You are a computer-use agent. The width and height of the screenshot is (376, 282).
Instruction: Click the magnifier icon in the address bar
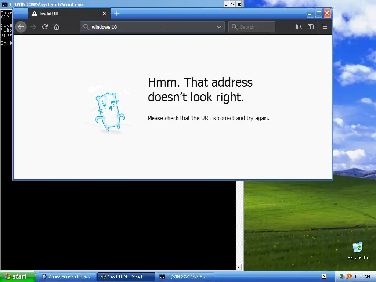[86, 27]
